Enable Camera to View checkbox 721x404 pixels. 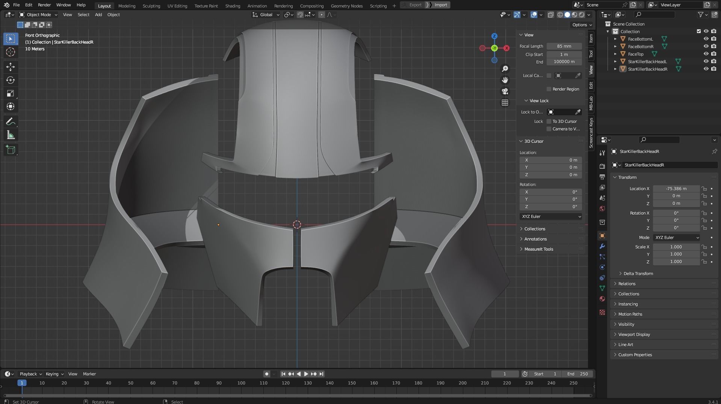tap(549, 129)
